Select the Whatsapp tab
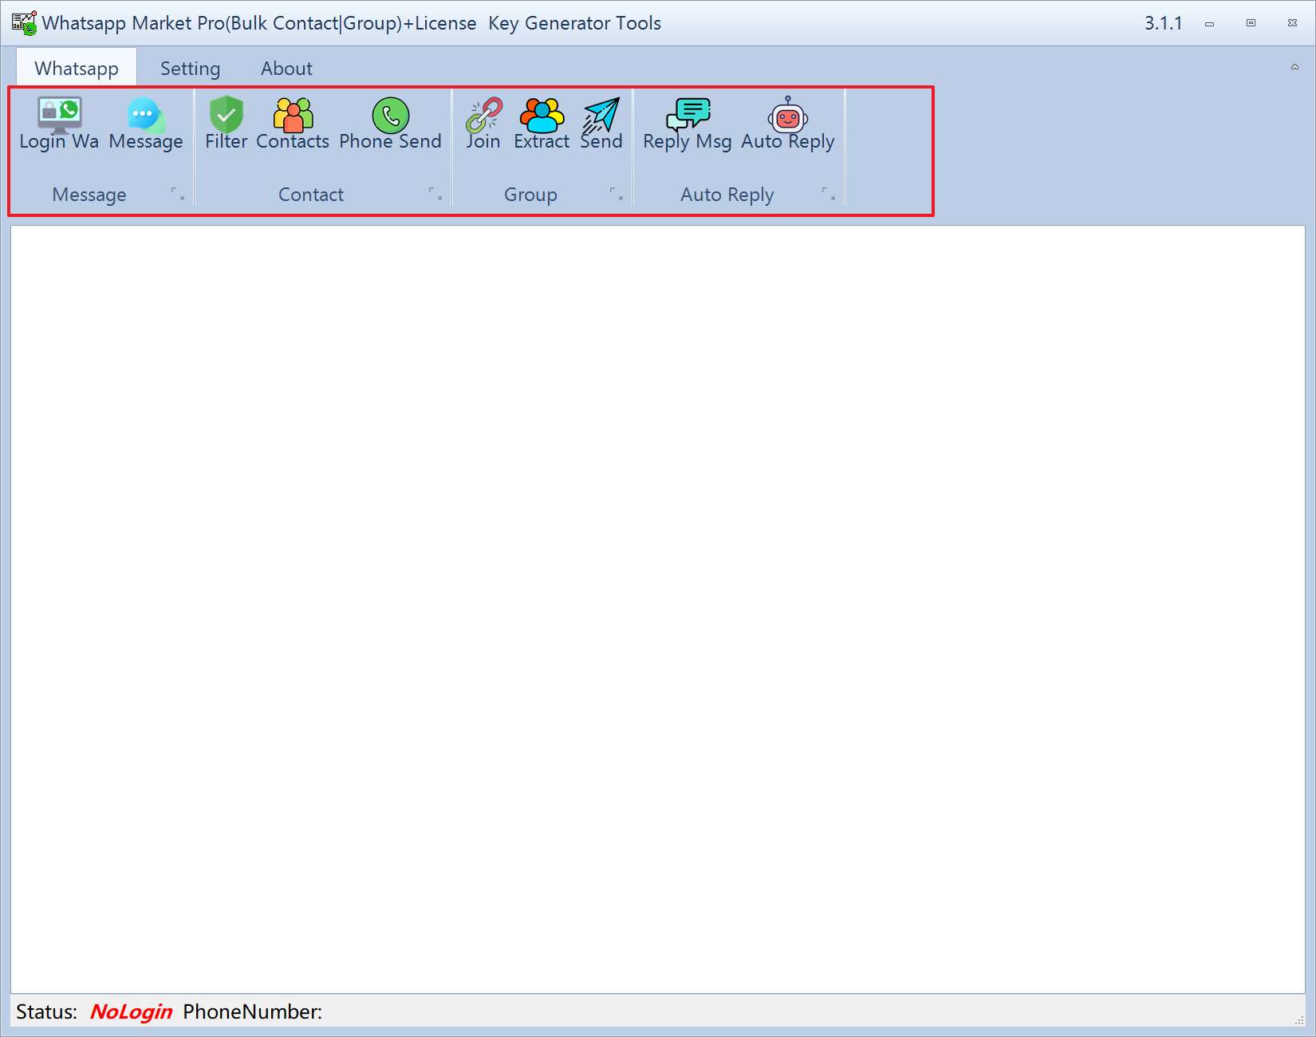Viewport: 1316px width, 1037px height. click(x=77, y=69)
